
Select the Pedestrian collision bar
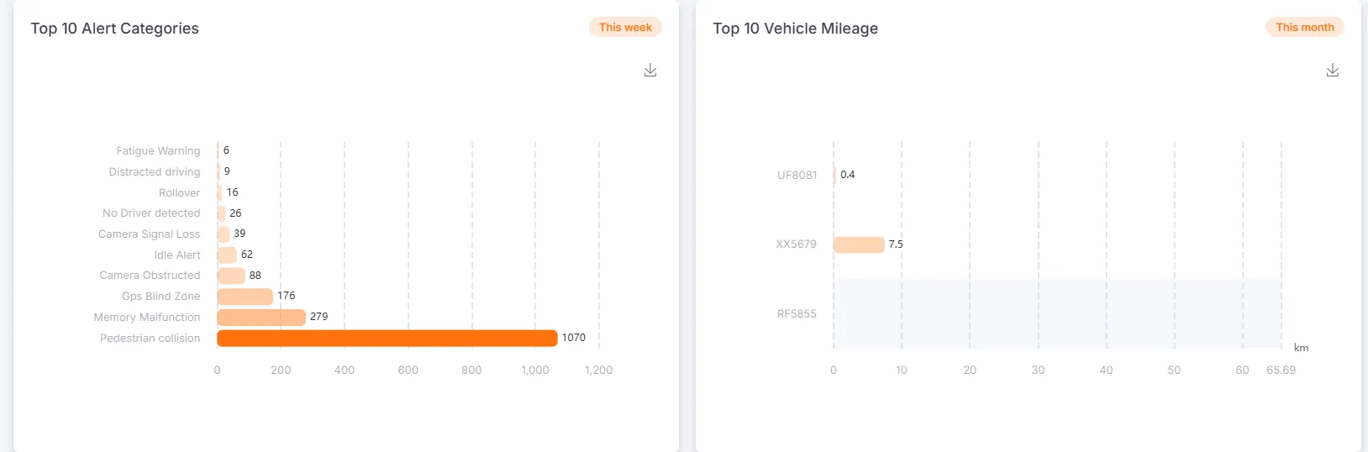coord(387,338)
